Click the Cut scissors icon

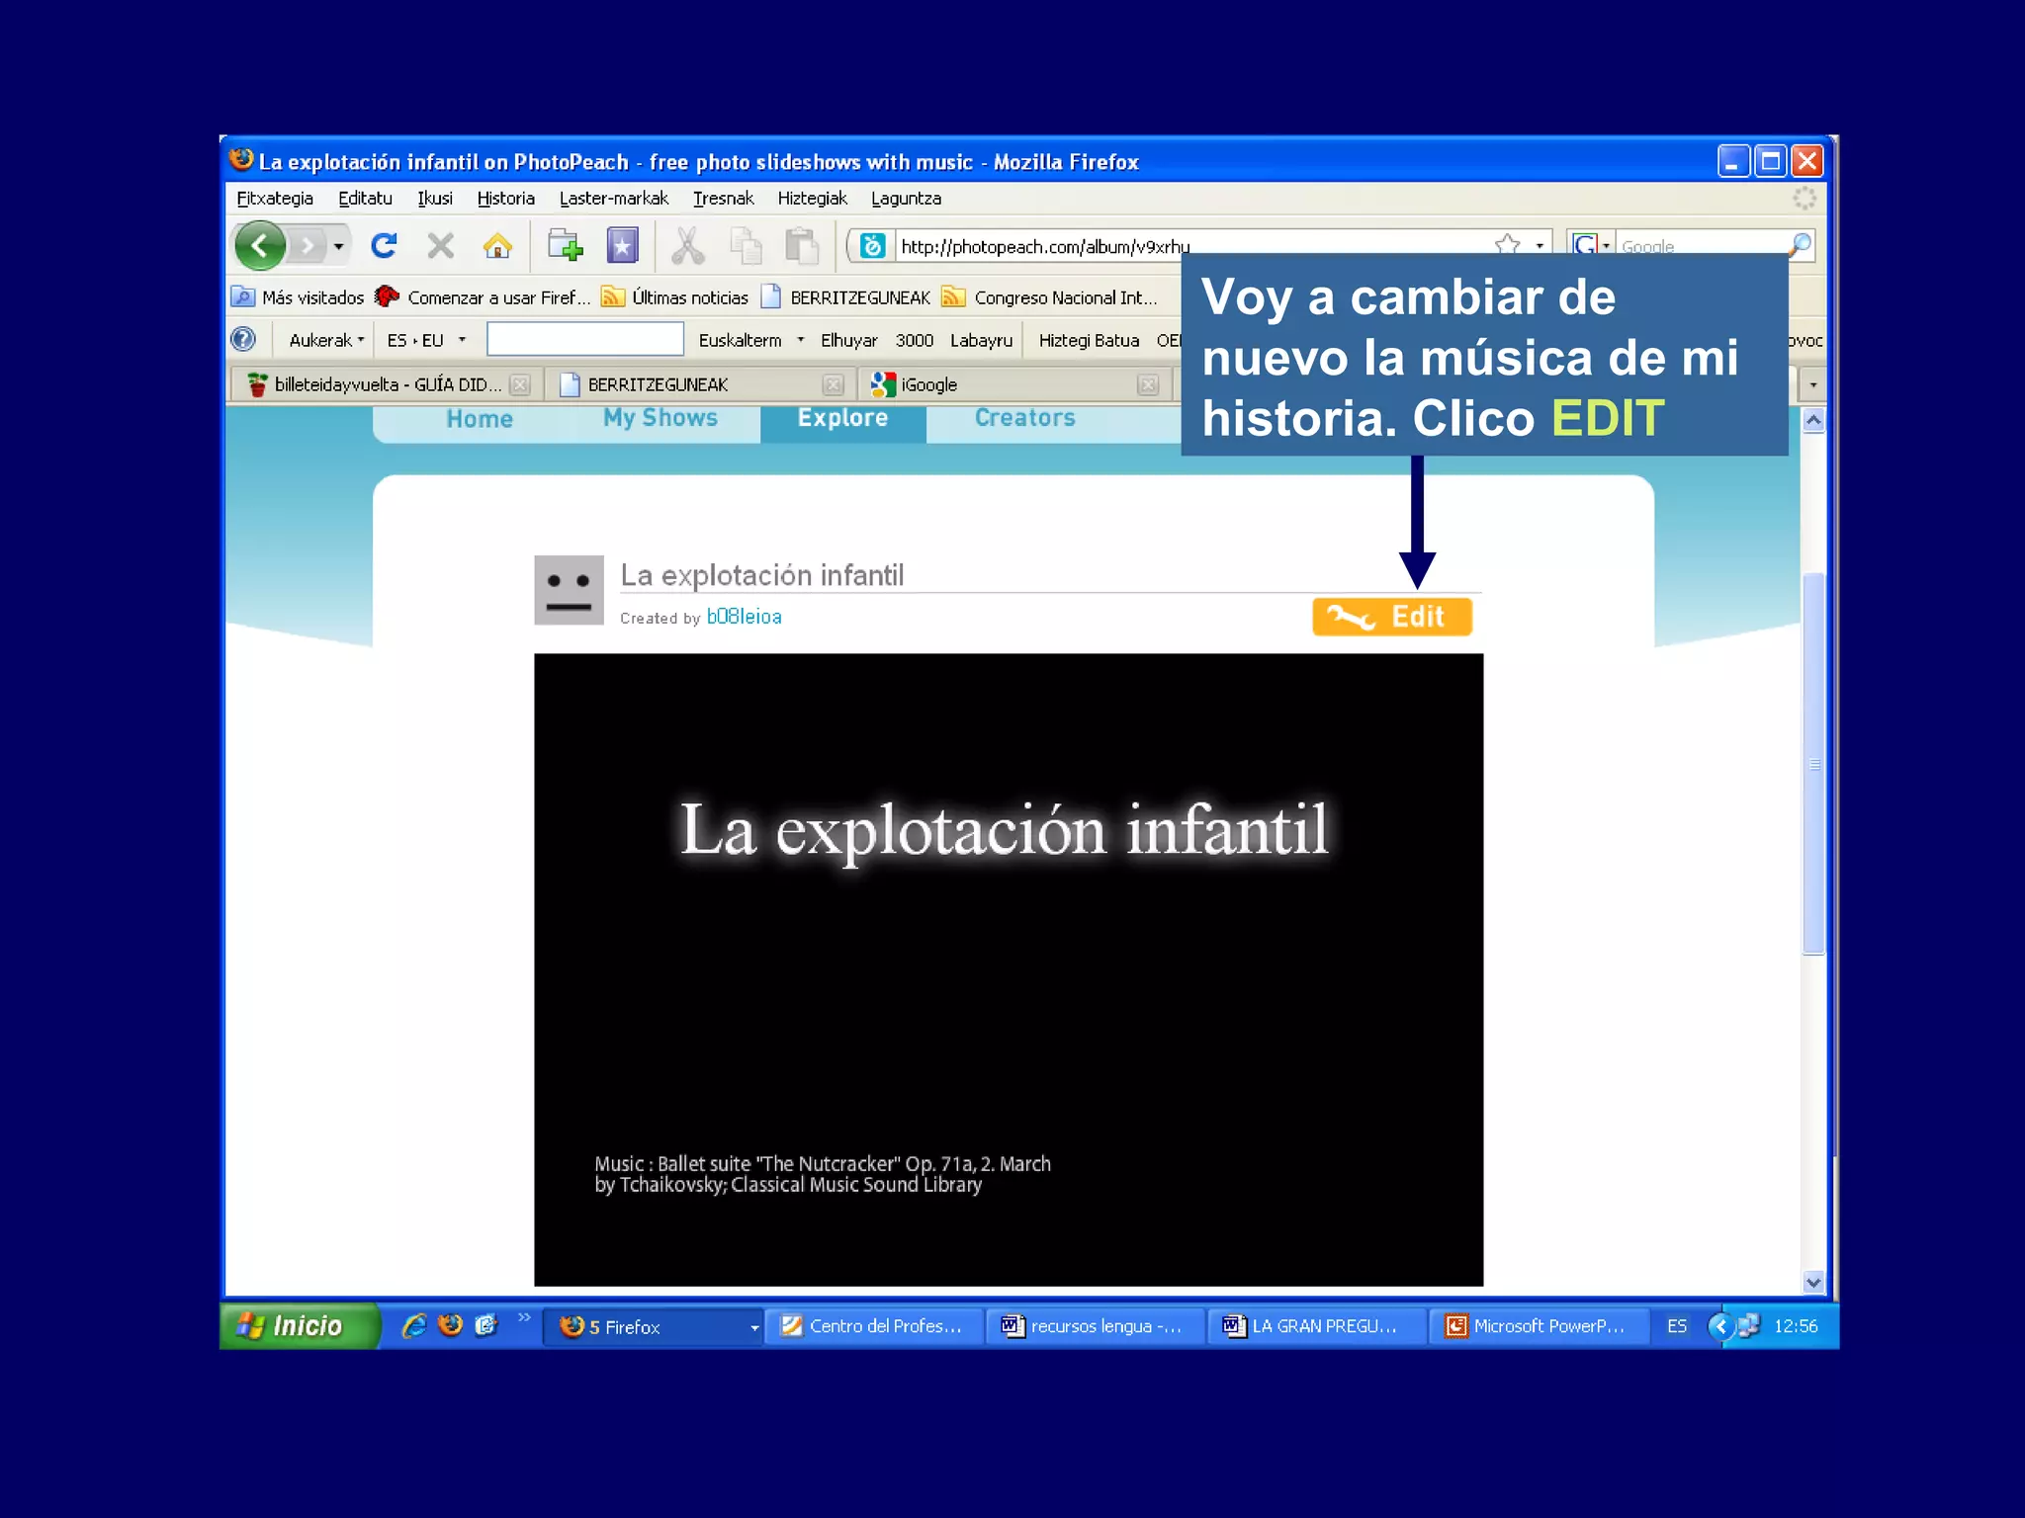687,245
